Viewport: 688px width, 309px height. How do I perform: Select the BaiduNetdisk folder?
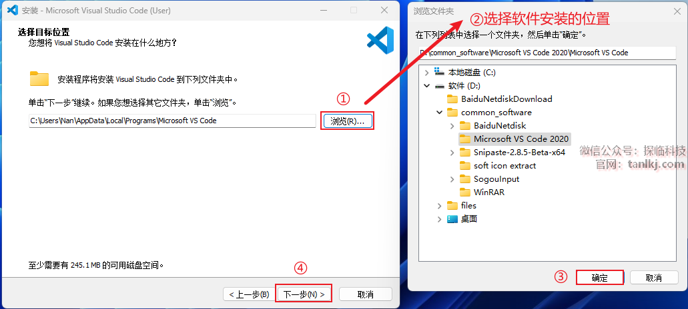pos(500,126)
